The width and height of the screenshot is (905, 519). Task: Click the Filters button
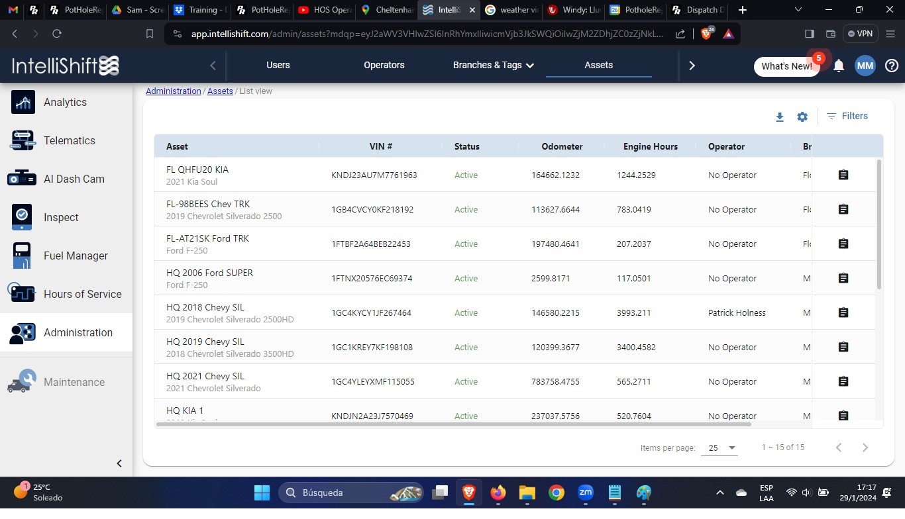[x=847, y=116]
